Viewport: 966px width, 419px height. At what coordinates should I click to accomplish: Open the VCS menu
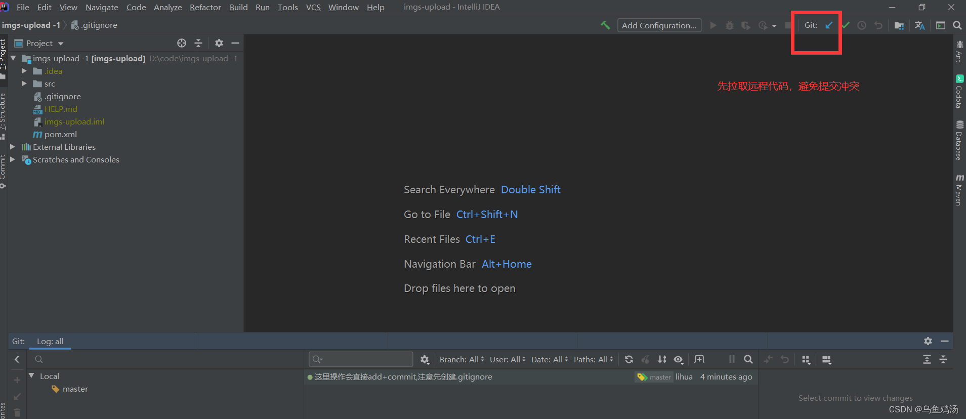click(x=313, y=7)
